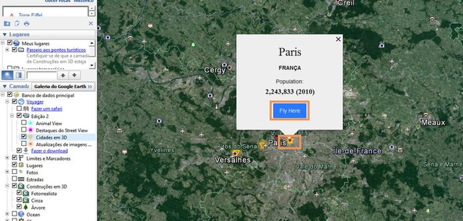Open the Fazer um safari link

[x=47, y=109]
